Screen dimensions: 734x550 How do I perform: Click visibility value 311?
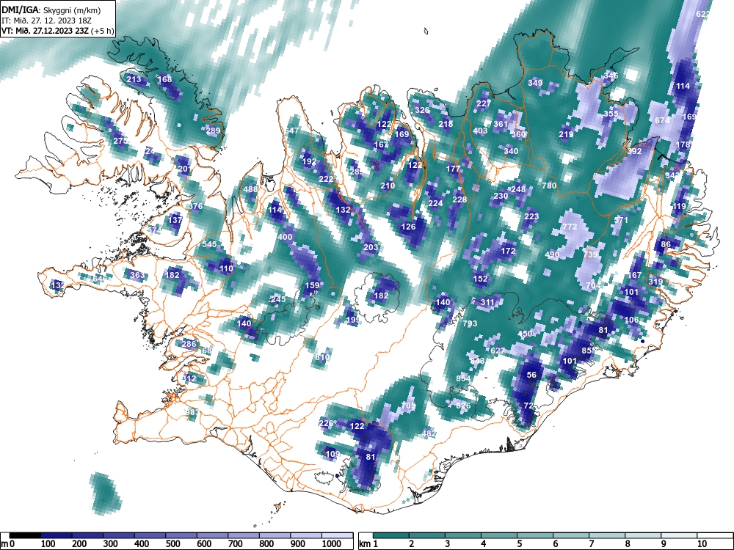487,302
